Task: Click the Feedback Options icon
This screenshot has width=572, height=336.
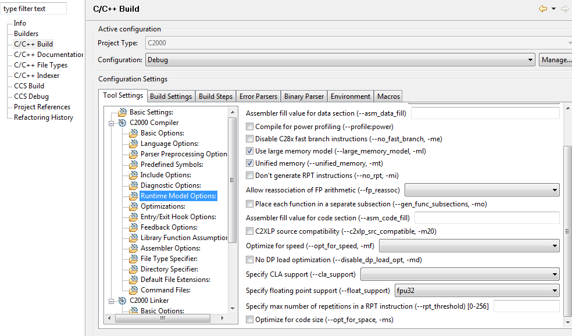Action: click(134, 227)
